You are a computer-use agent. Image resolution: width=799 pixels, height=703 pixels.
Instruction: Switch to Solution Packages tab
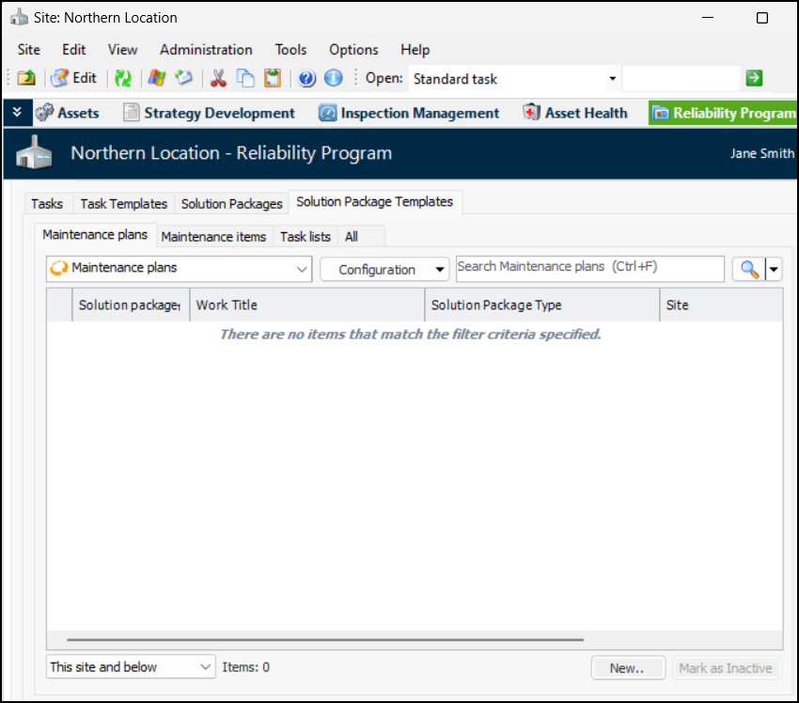point(231,203)
